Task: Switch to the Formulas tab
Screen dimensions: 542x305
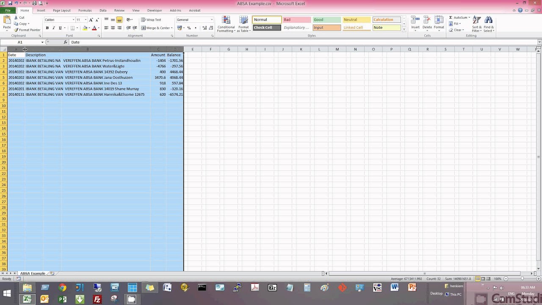Action: 85,11
